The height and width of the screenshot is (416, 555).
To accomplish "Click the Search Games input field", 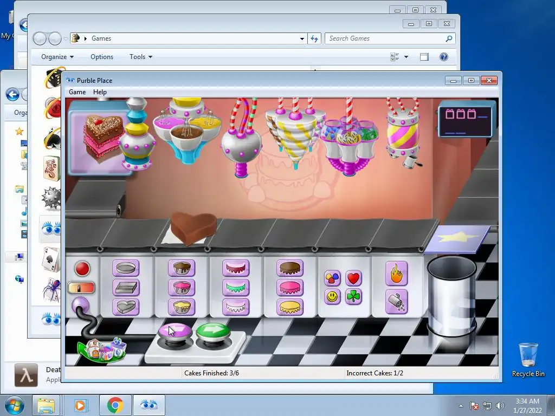I will 390,38.
